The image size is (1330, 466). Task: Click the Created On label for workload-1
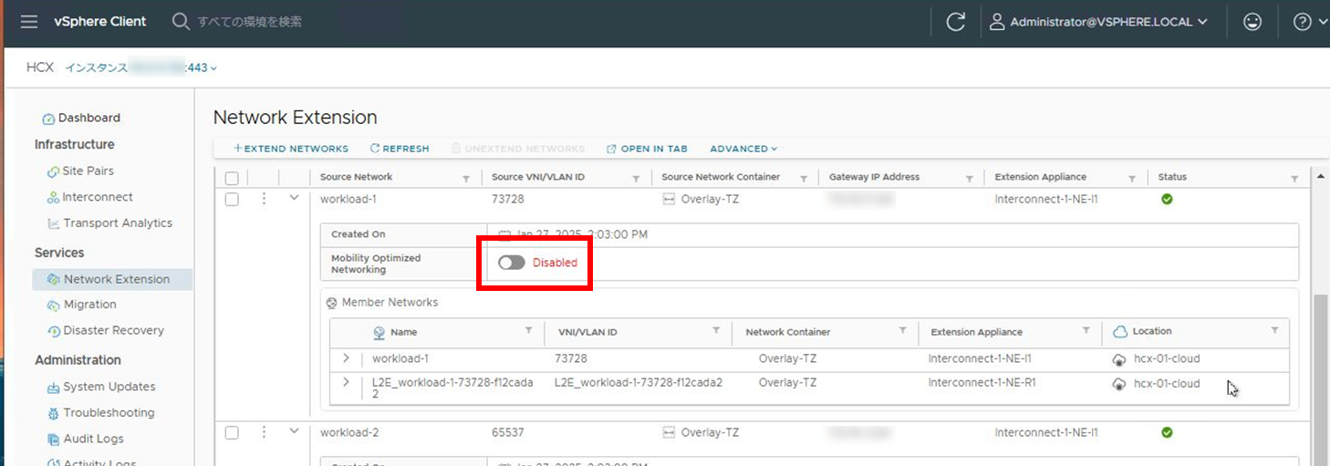[358, 234]
